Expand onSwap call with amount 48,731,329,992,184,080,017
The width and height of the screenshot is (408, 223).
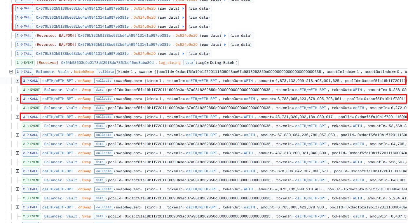[17, 117]
